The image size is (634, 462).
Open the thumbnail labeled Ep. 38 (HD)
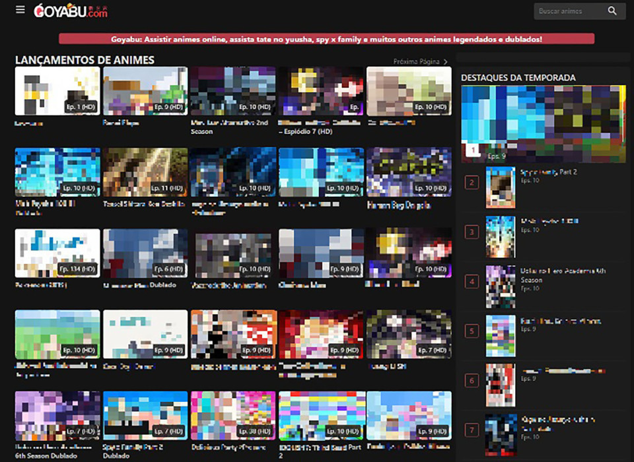tap(233, 416)
